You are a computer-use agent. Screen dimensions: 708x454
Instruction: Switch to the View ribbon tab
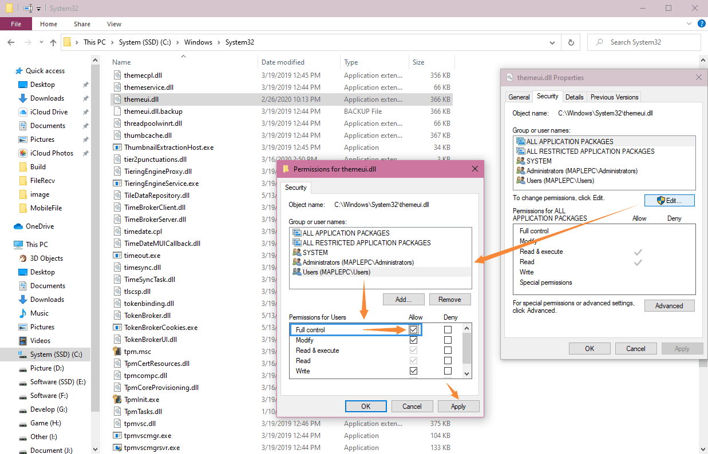[x=114, y=24]
